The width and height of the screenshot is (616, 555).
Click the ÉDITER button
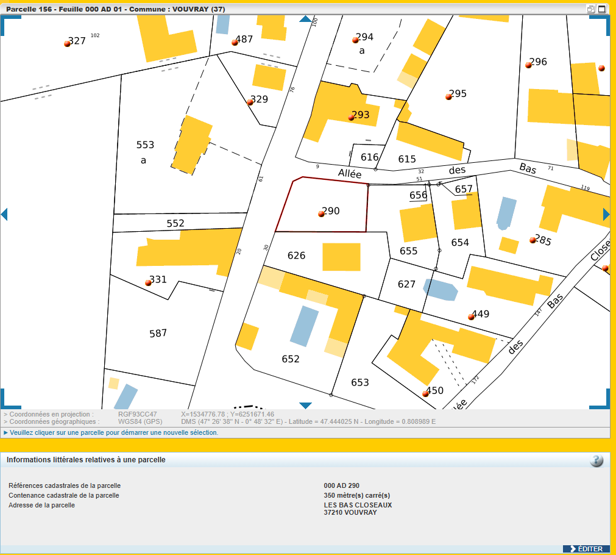point(586,549)
